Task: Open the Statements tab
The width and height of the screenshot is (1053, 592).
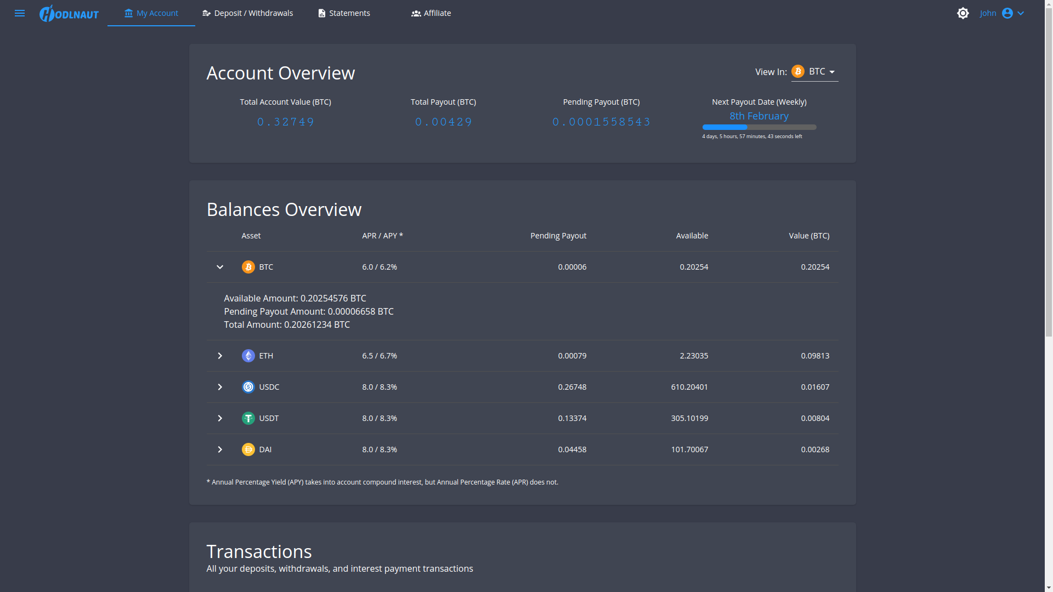Action: [x=344, y=13]
